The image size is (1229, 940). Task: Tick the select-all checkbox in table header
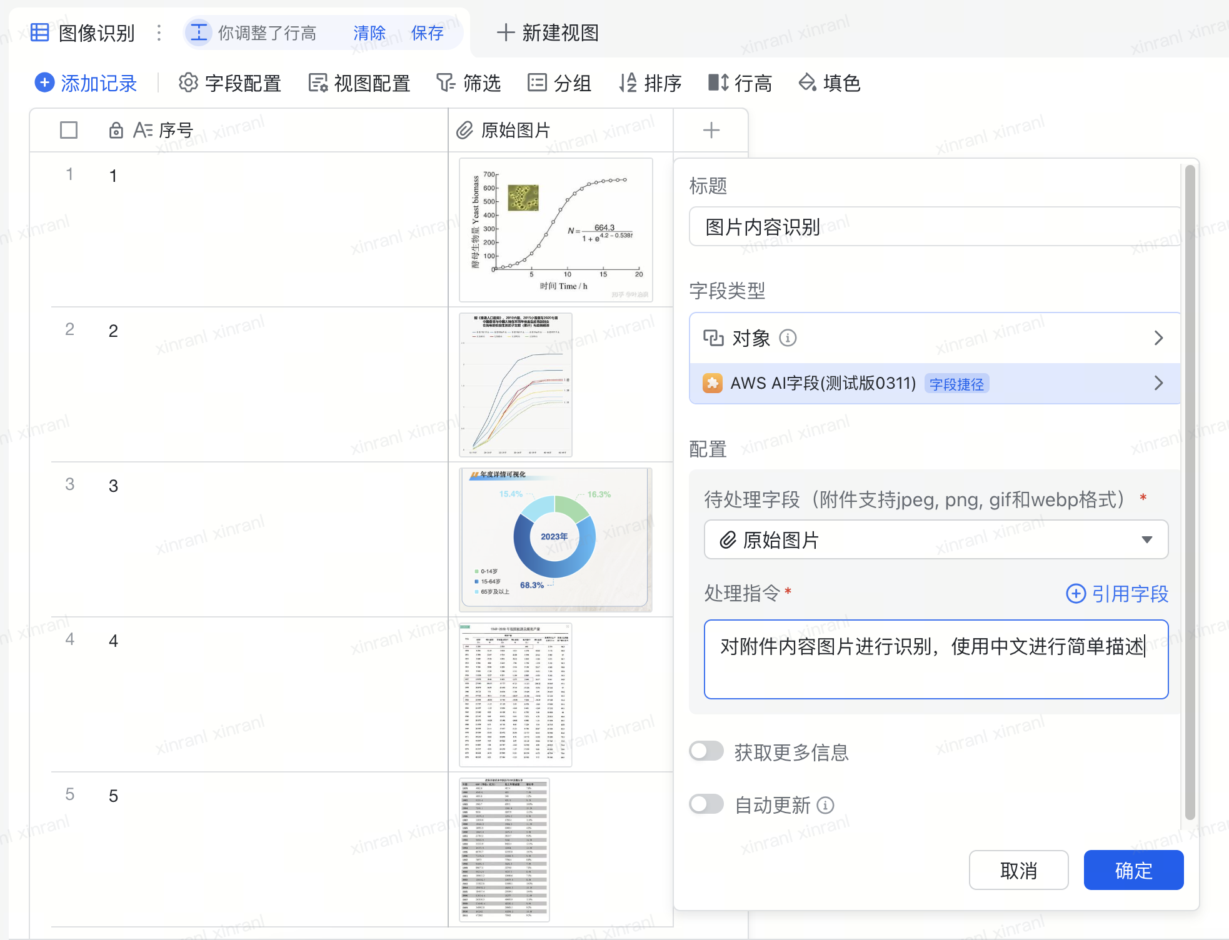point(69,130)
